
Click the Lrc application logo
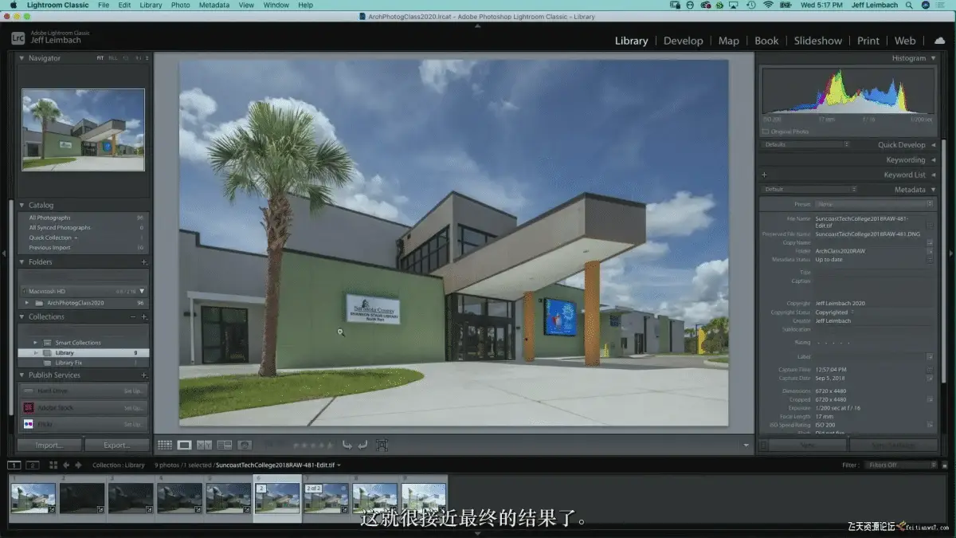coord(18,37)
